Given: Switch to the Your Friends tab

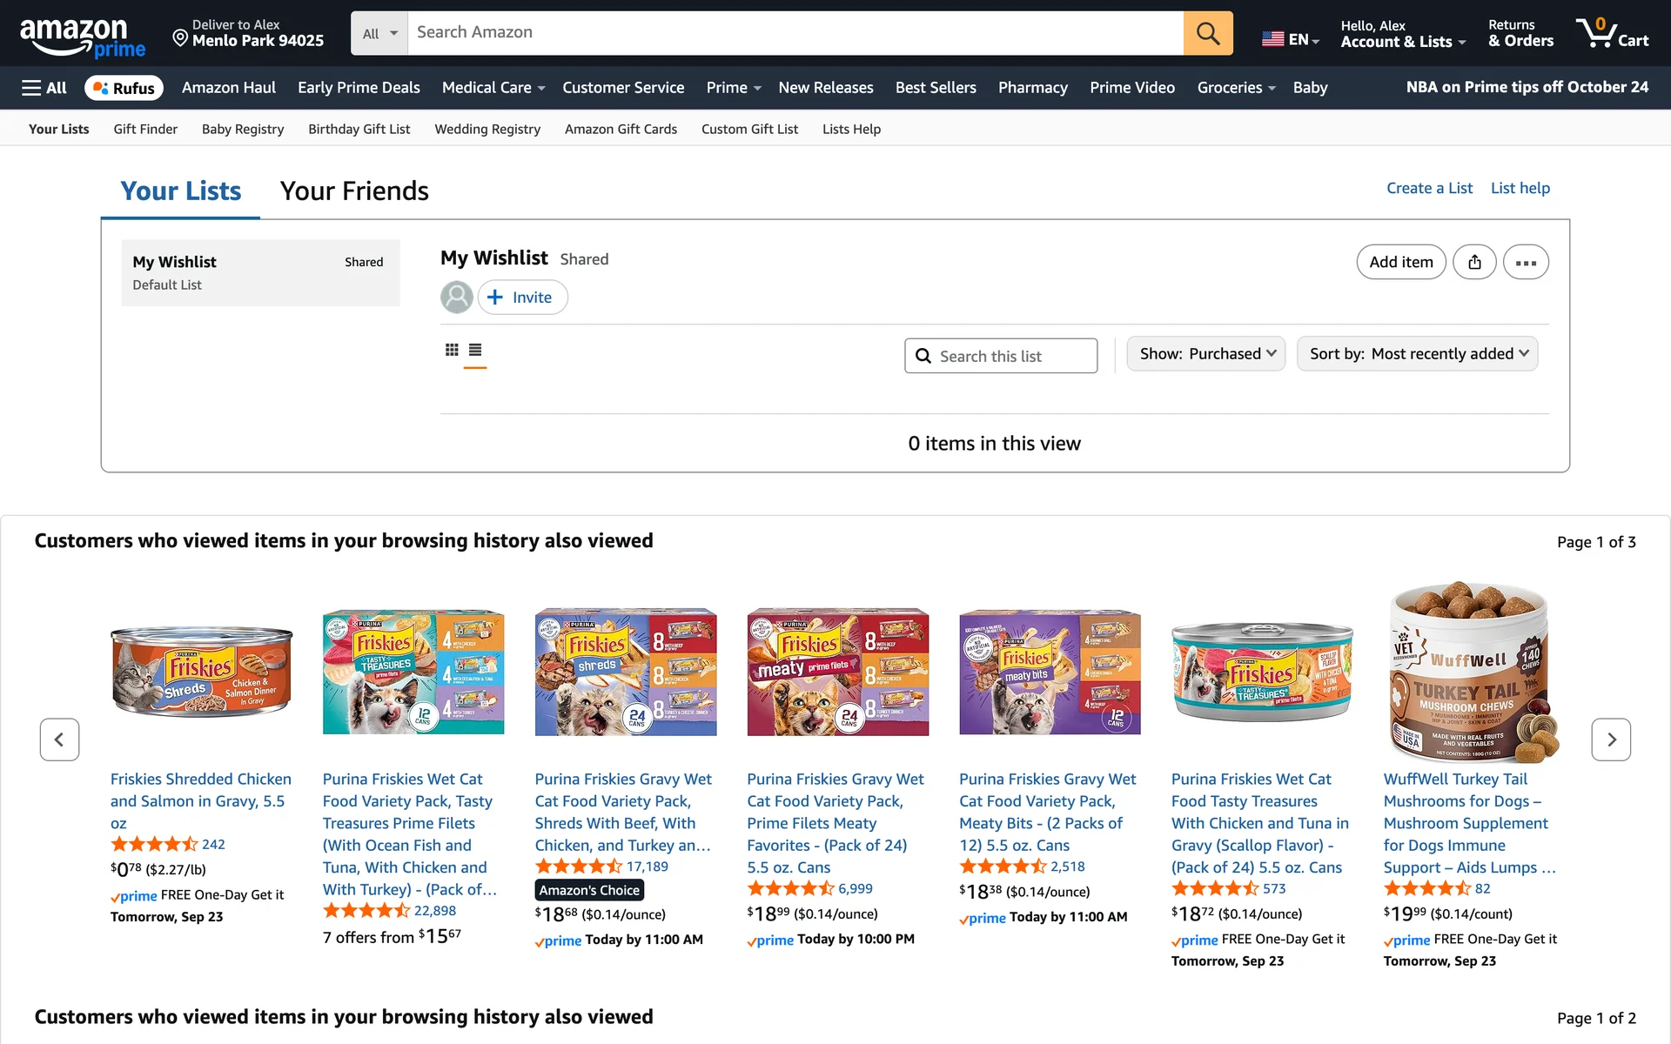Looking at the screenshot, I should tap(354, 191).
